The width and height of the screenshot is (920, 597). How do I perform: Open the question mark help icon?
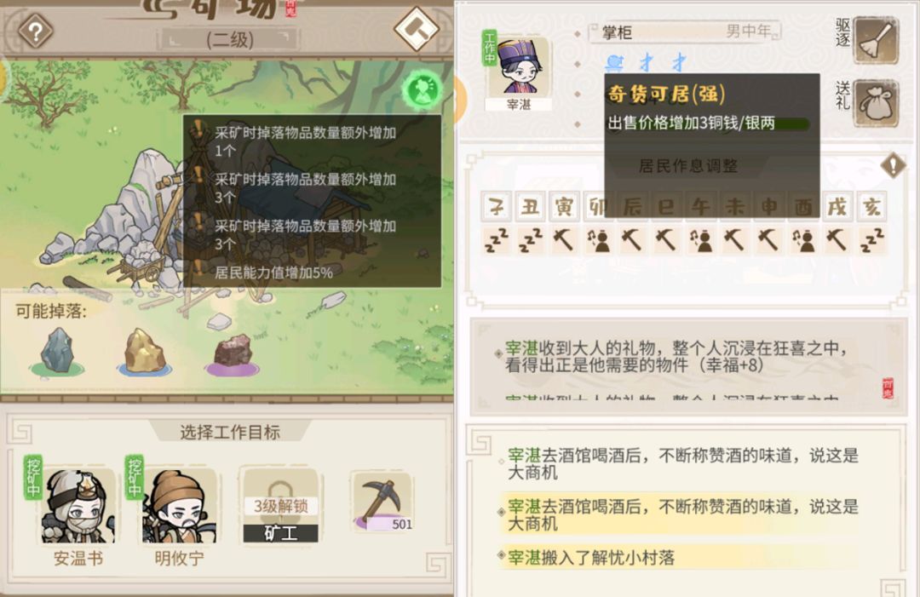(35, 32)
